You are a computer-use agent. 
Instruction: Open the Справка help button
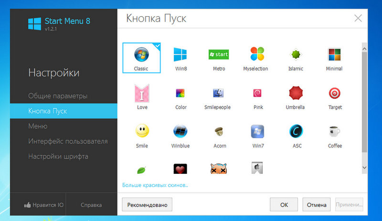click(91, 205)
